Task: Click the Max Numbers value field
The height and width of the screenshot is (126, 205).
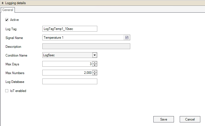Action: tap(67, 73)
